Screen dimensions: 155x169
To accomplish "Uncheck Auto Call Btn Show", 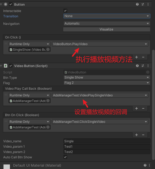I will (65, 157).
